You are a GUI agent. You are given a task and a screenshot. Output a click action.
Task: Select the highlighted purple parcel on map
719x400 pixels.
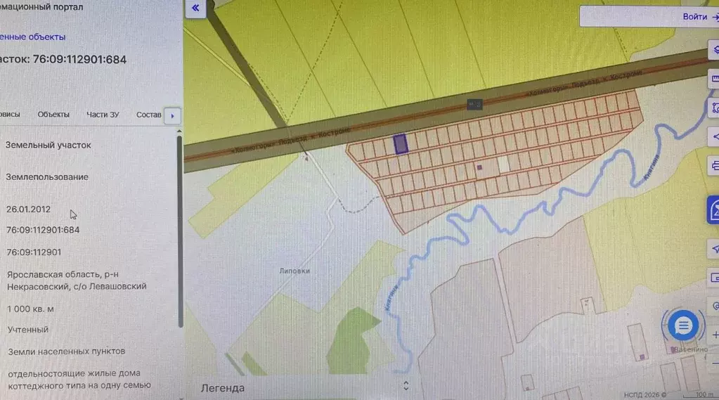tap(401, 144)
